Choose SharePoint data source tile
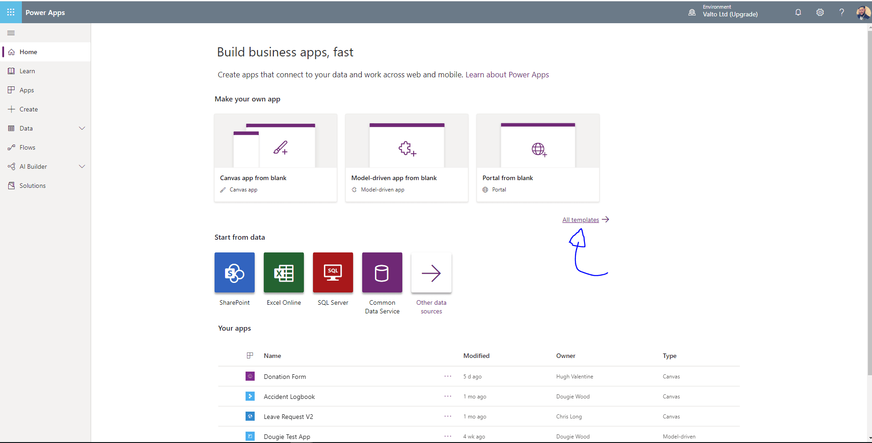Image resolution: width=872 pixels, height=443 pixels. (235, 272)
